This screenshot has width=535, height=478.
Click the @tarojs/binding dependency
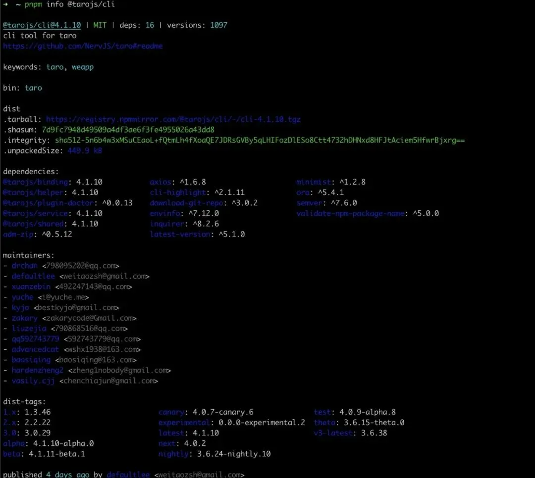(36, 182)
